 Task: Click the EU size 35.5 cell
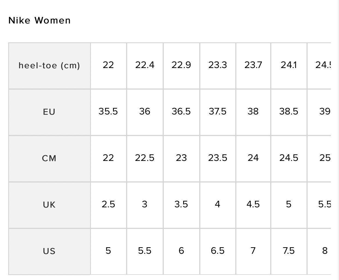(108, 112)
